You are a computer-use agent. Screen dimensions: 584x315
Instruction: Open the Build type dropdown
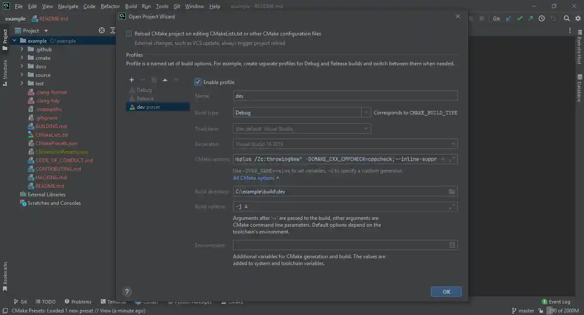pyautogui.click(x=366, y=111)
